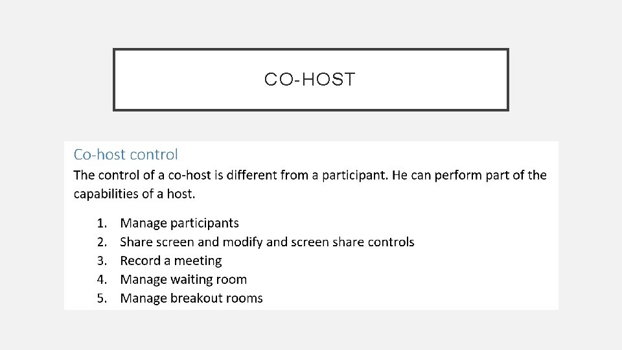Click inside the CO-HOST title box border
Viewport: 622px width, 350px height.
310,79
